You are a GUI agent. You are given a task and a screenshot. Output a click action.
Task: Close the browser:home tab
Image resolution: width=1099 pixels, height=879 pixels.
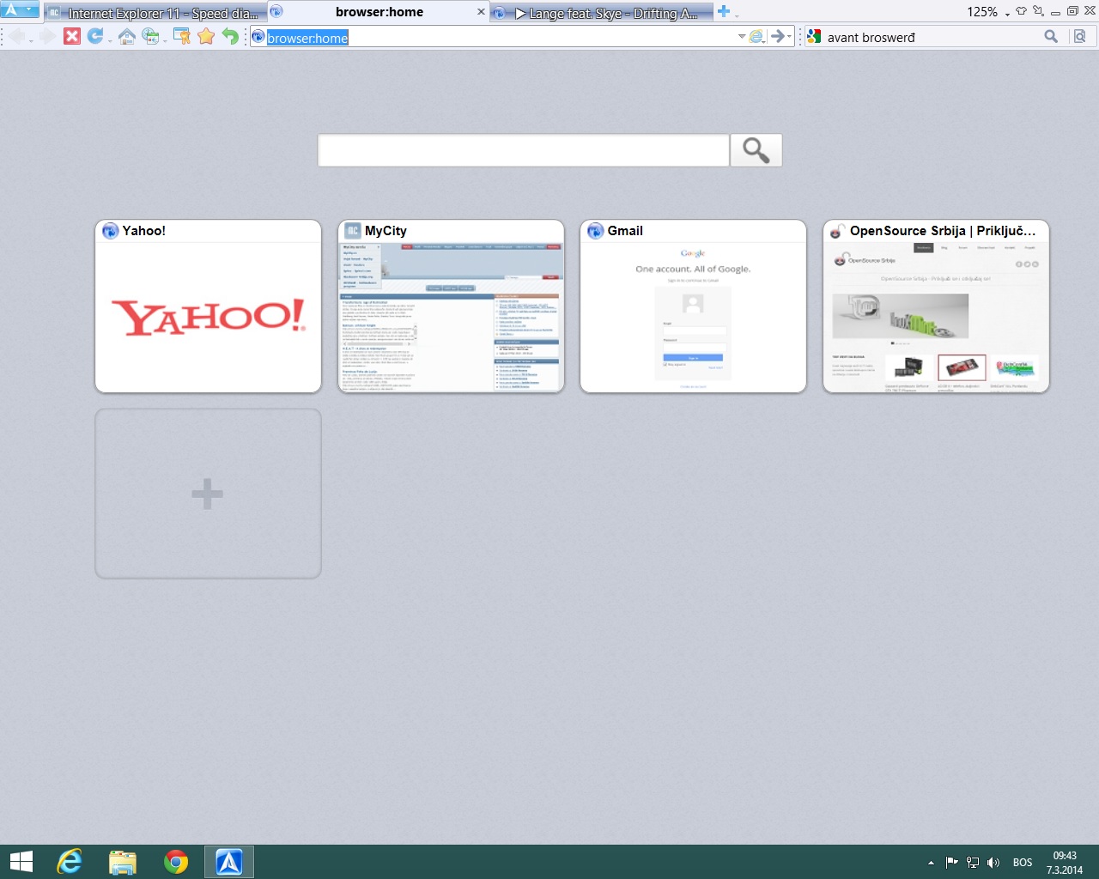tap(480, 12)
